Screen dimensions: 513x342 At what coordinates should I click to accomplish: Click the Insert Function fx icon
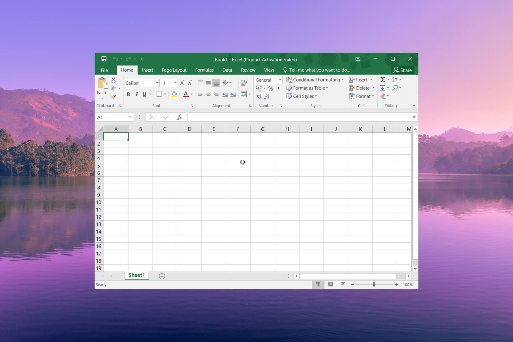(x=179, y=117)
